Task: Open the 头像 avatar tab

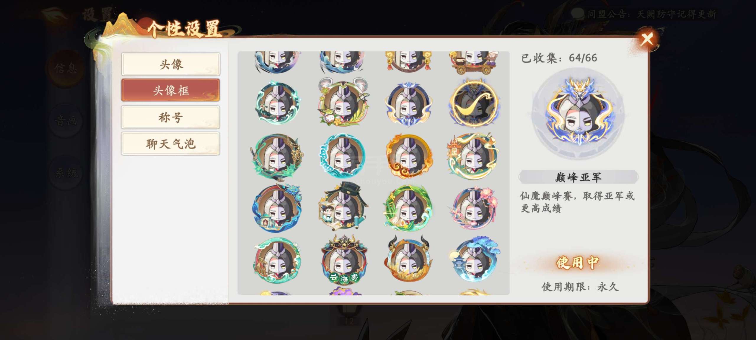Action: point(171,64)
